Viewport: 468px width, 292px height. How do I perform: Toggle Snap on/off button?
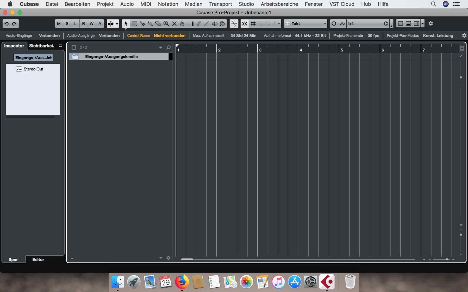point(245,24)
